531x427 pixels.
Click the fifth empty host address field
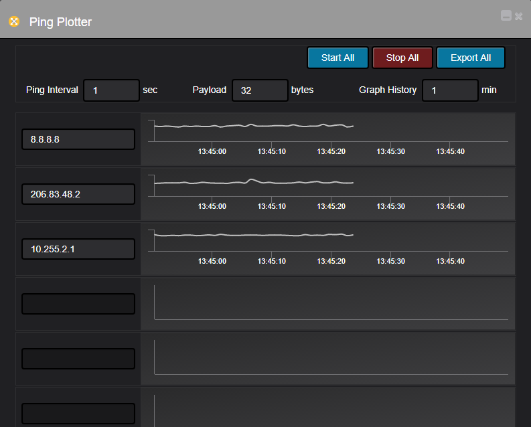coord(78,359)
